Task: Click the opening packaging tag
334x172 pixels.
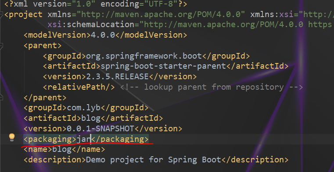Action: click(x=50, y=139)
